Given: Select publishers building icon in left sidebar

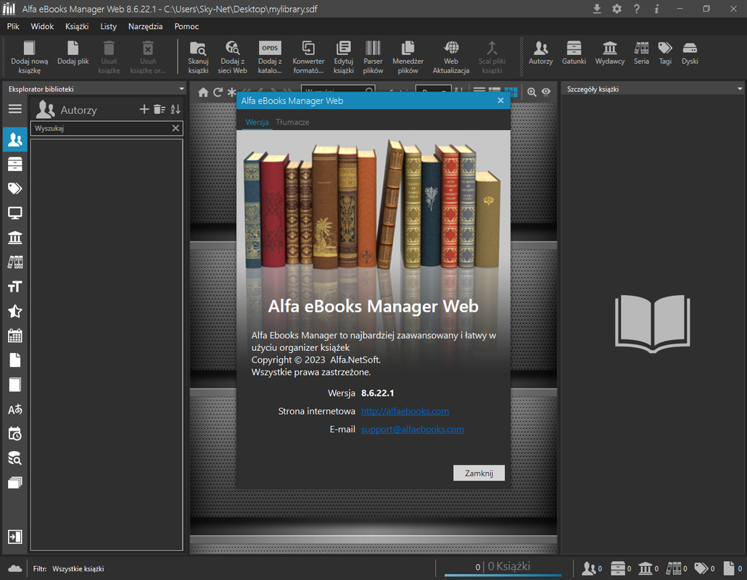Looking at the screenshot, I should (15, 237).
